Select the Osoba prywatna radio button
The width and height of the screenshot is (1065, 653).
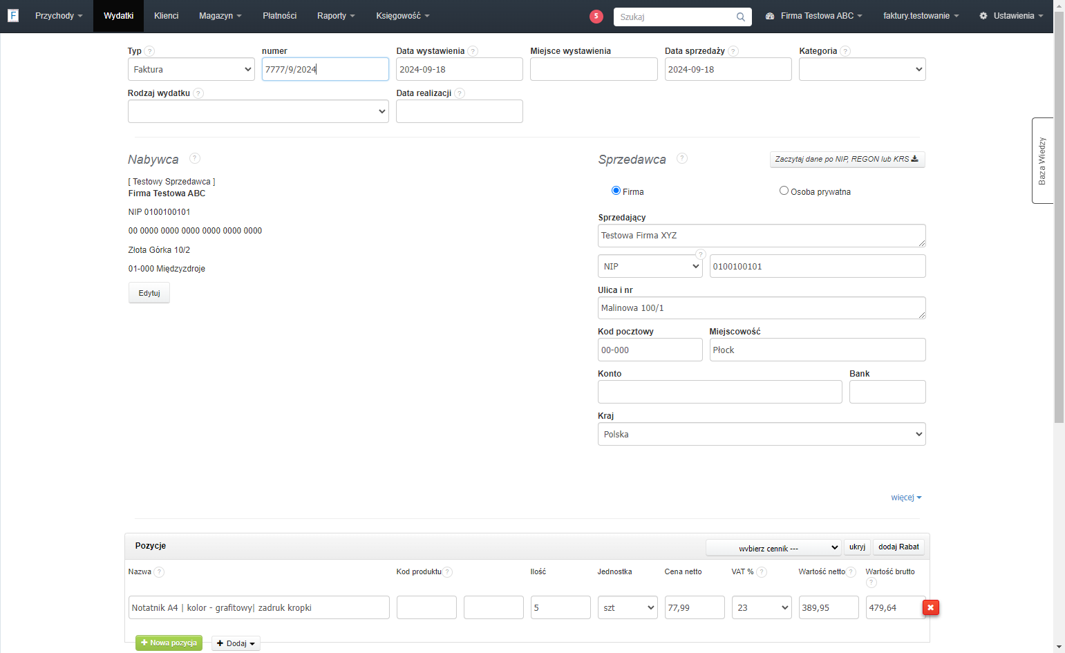point(784,191)
